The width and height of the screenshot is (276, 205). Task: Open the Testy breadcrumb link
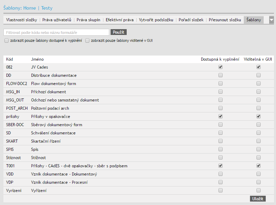47,8
